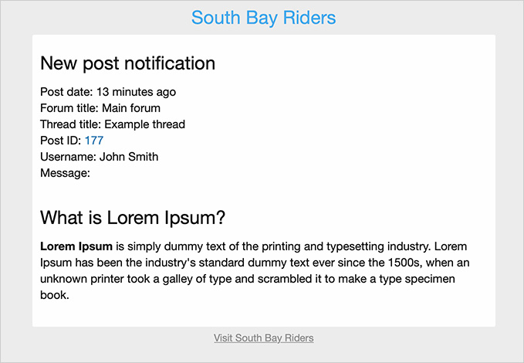The width and height of the screenshot is (524, 363).
Task: Open post ID 177 link
Action: click(x=94, y=141)
